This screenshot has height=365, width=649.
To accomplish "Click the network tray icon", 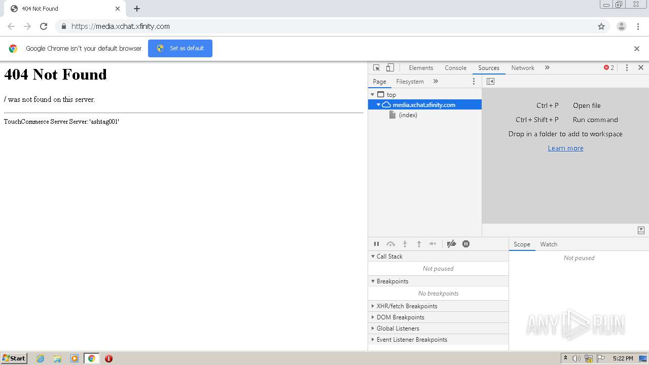I will (x=588, y=358).
